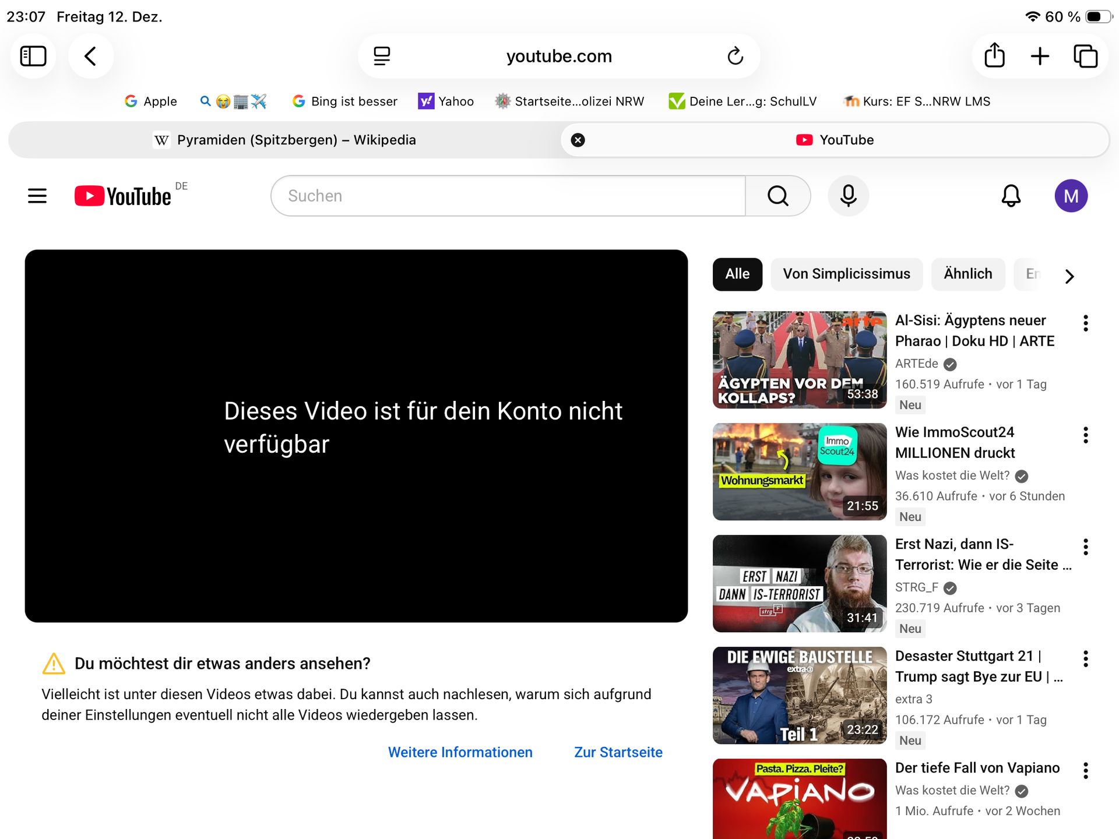This screenshot has width=1119, height=839.
Task: Open Safari tab overview icon
Action: [x=1085, y=56]
